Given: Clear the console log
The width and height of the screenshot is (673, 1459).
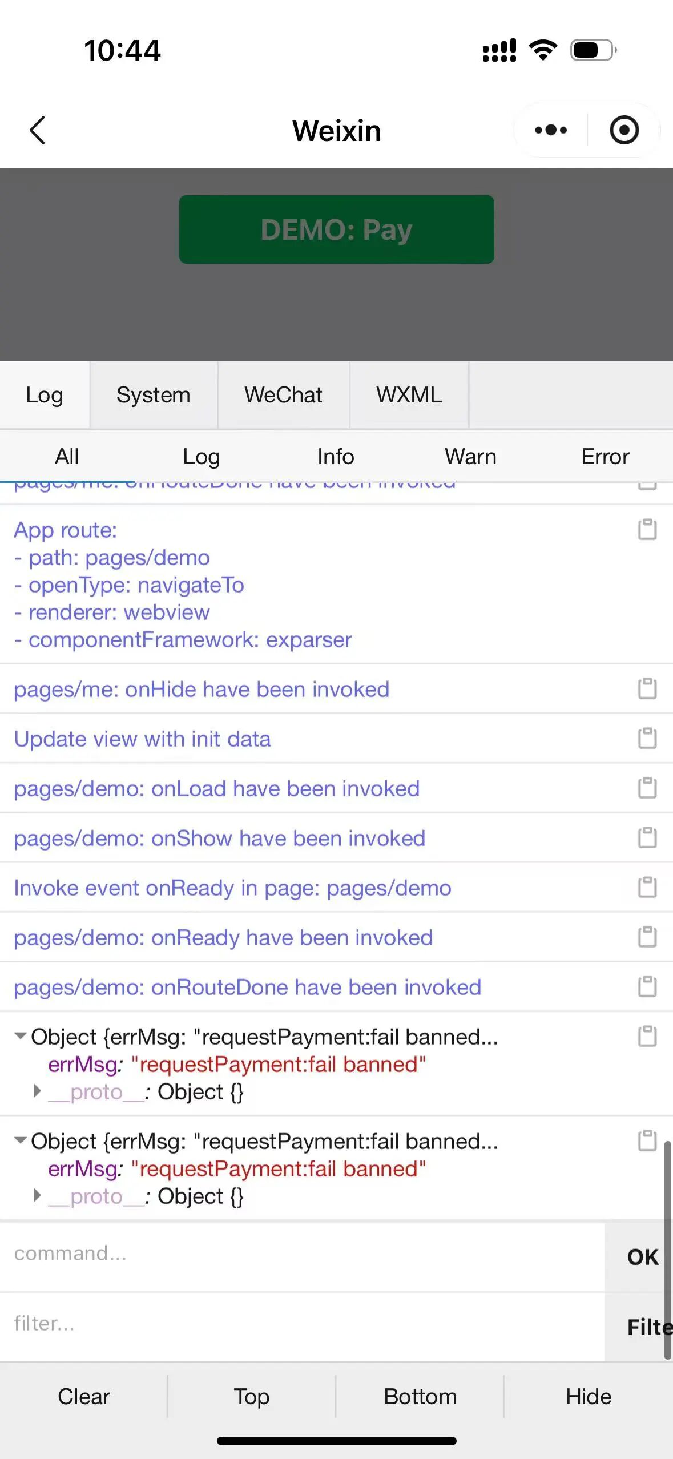Looking at the screenshot, I should (x=83, y=1396).
